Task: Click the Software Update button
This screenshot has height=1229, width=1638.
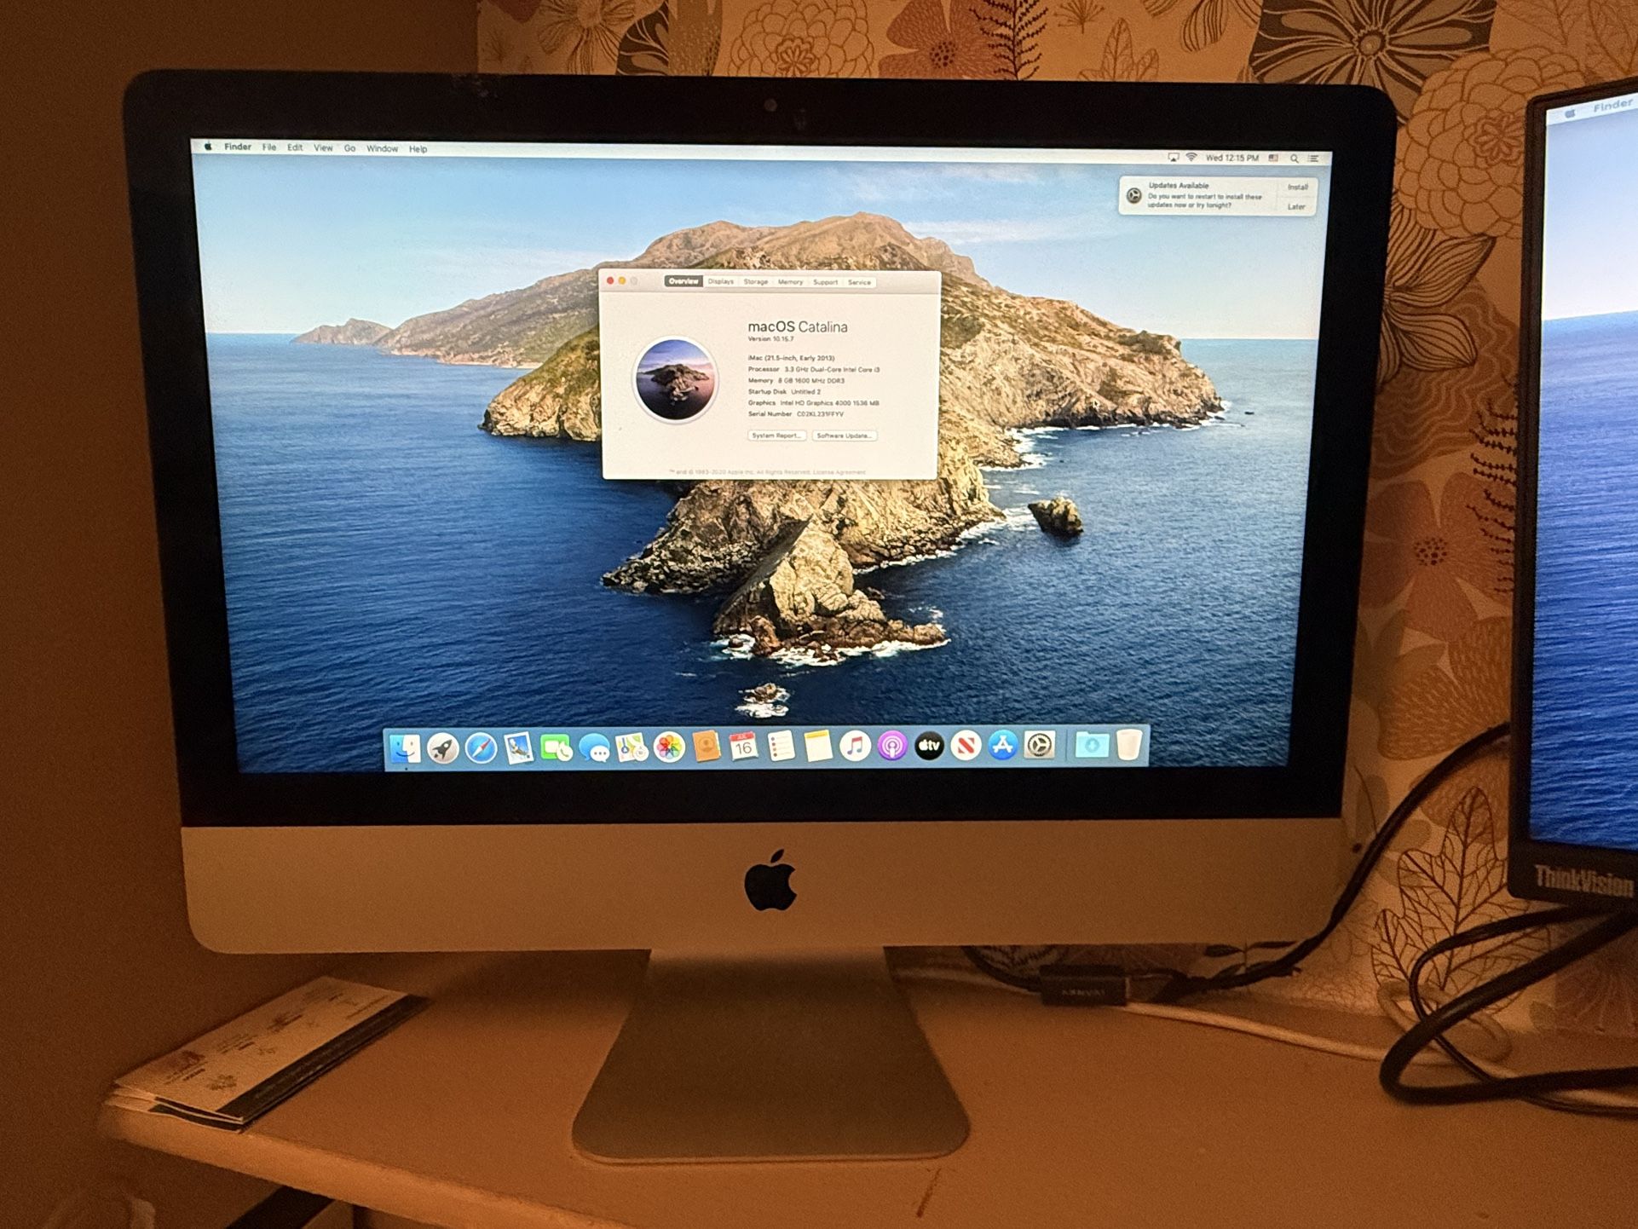Action: (844, 436)
